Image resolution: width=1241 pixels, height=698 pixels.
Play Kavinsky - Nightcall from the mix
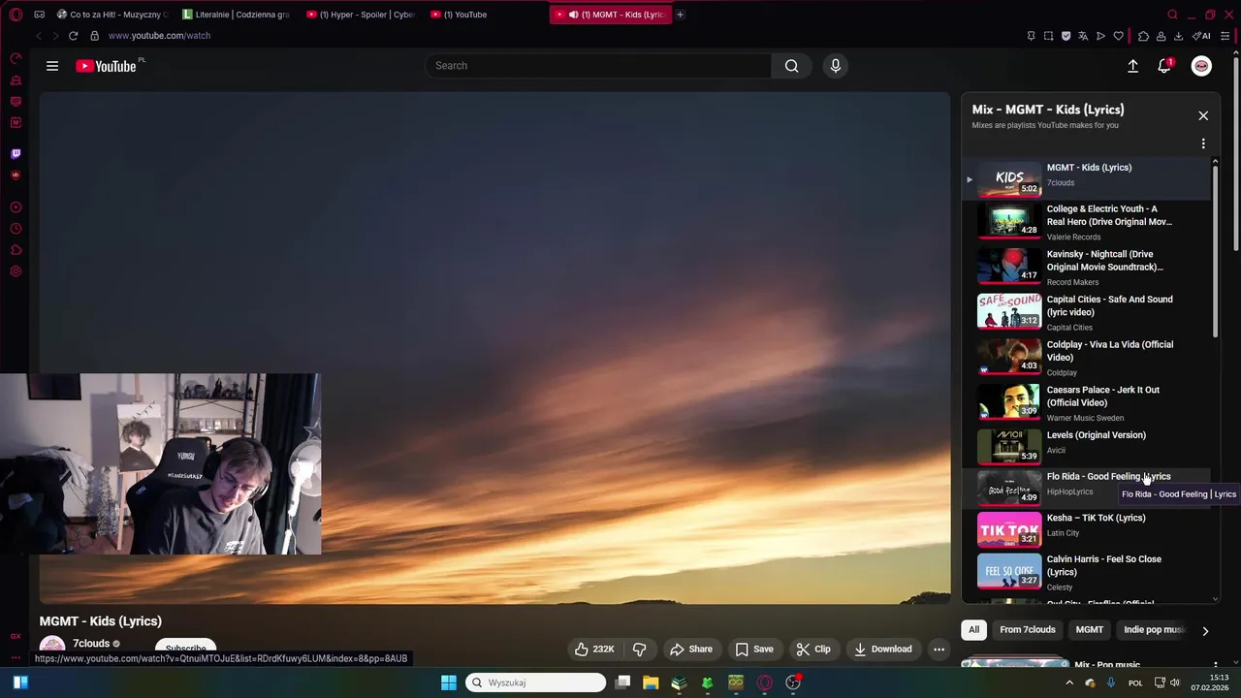1086,268
